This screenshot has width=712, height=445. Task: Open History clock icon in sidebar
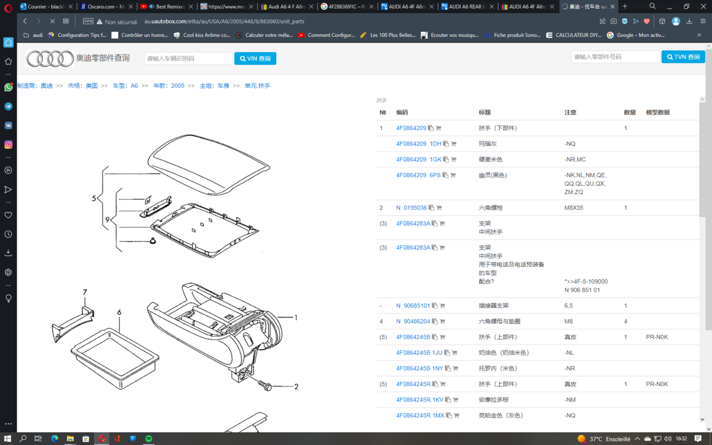pyautogui.click(x=8, y=234)
